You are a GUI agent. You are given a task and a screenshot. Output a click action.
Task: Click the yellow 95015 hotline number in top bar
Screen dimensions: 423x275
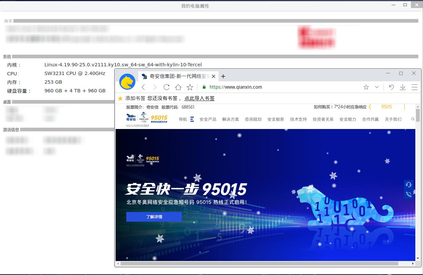[387, 107]
